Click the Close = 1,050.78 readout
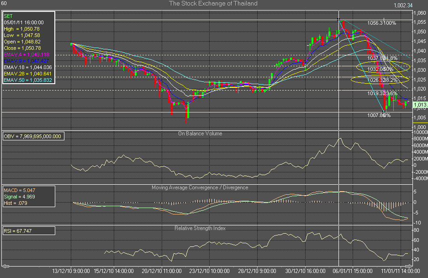The image size is (428, 278). coord(22,48)
